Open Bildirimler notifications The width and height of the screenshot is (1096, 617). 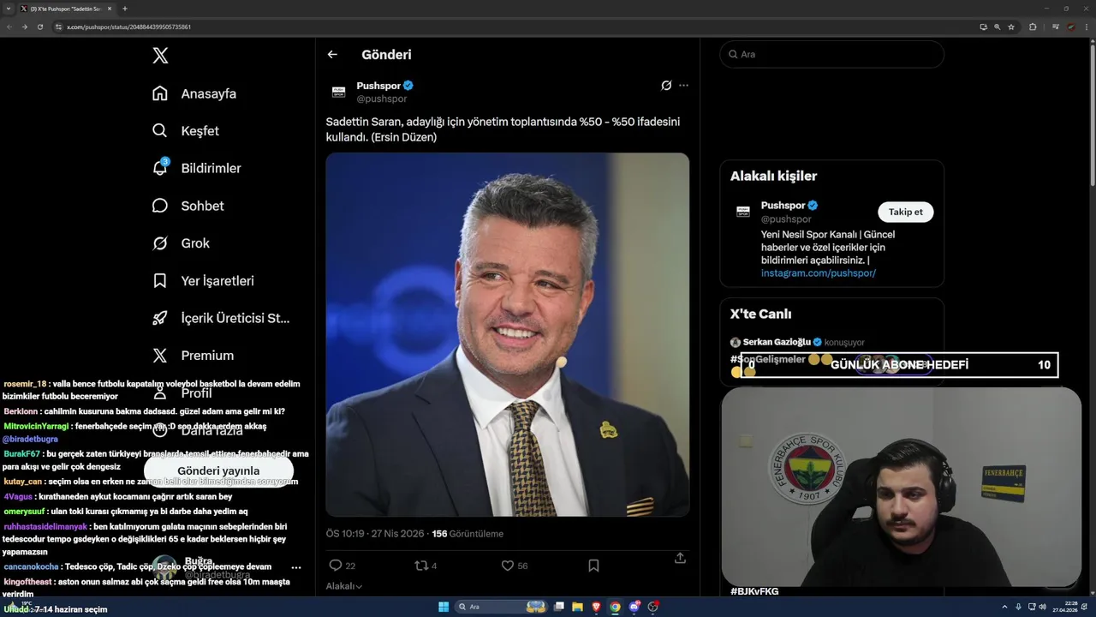tap(196, 168)
